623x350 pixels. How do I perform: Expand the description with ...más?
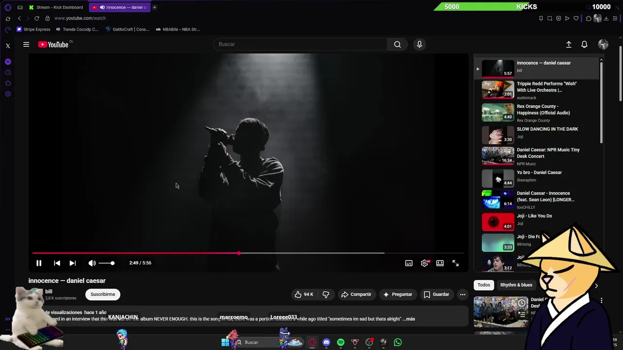pyautogui.click(x=409, y=319)
